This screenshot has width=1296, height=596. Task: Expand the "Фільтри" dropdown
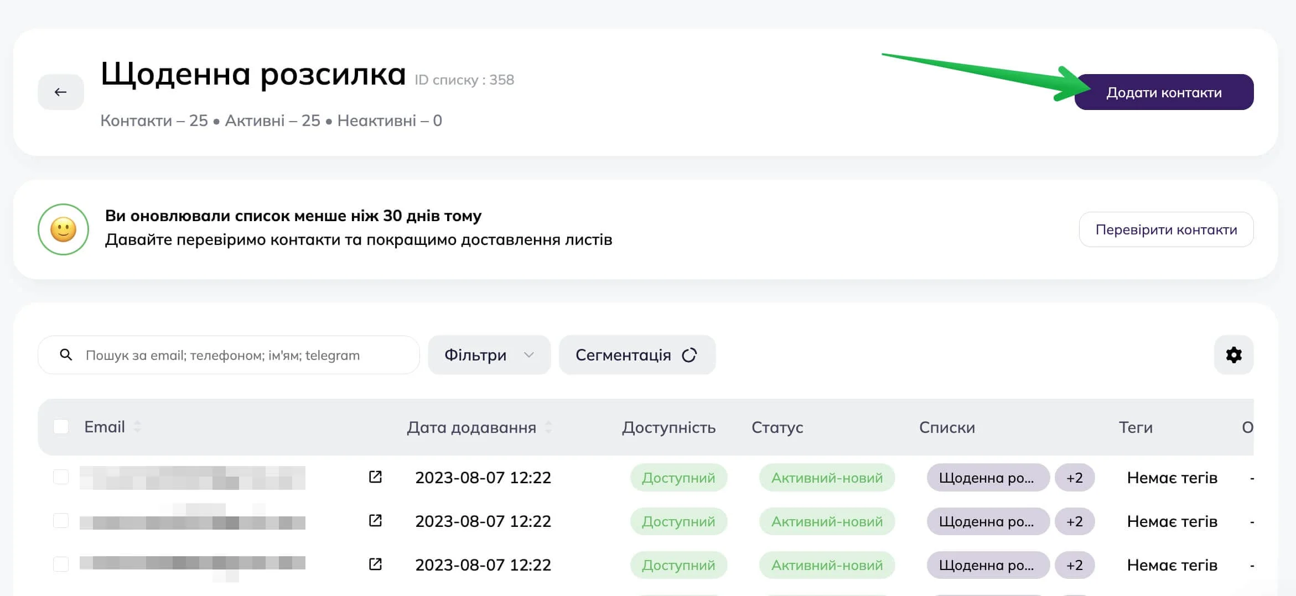pyautogui.click(x=489, y=355)
